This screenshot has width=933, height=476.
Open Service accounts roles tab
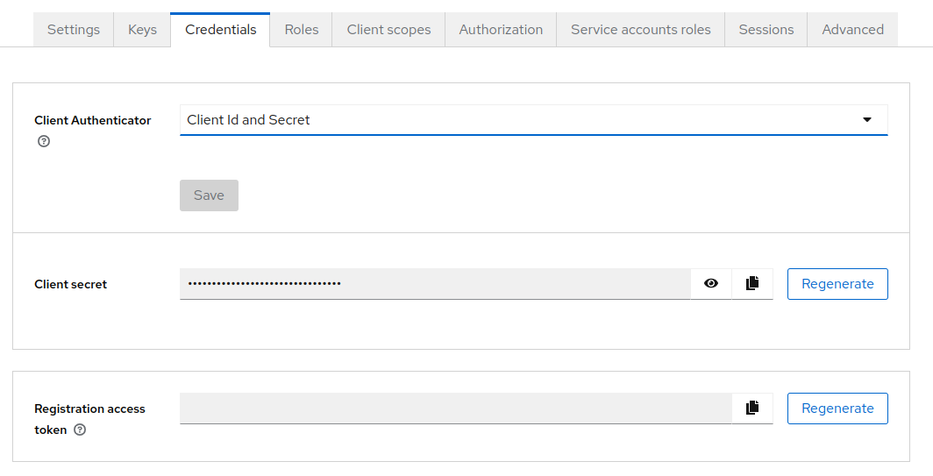640,30
